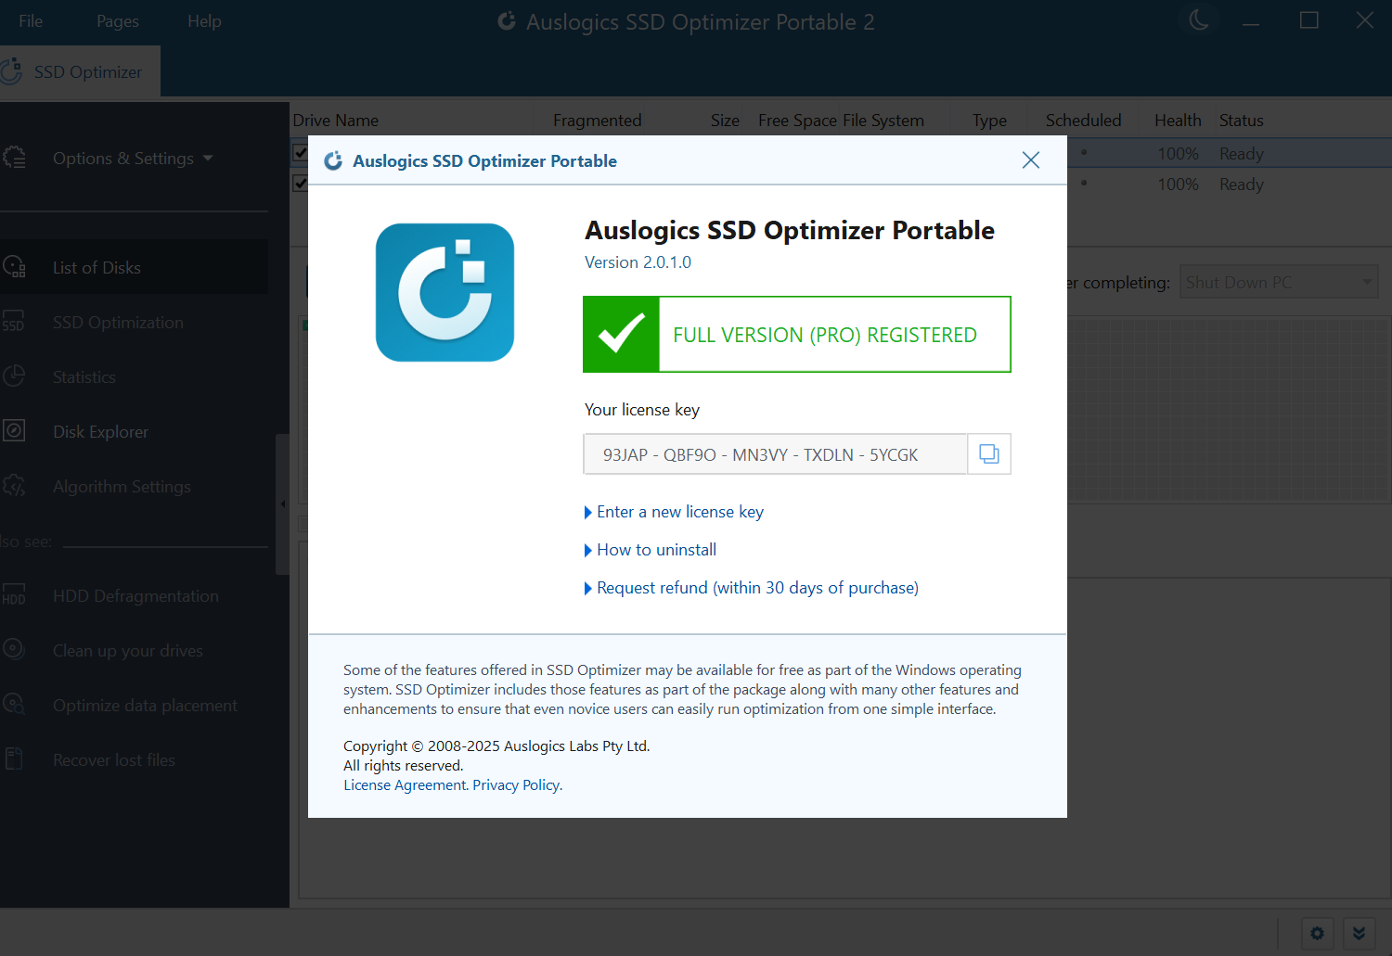Sort by Scheduled column header
This screenshot has height=956, width=1392.
point(1083,120)
